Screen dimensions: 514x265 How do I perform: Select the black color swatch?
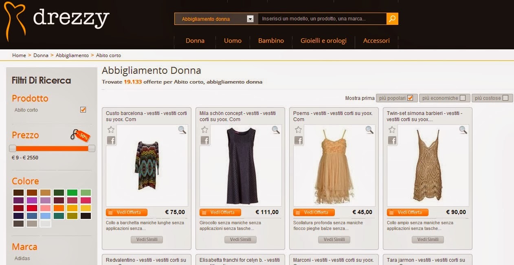pyautogui.click(x=86, y=216)
